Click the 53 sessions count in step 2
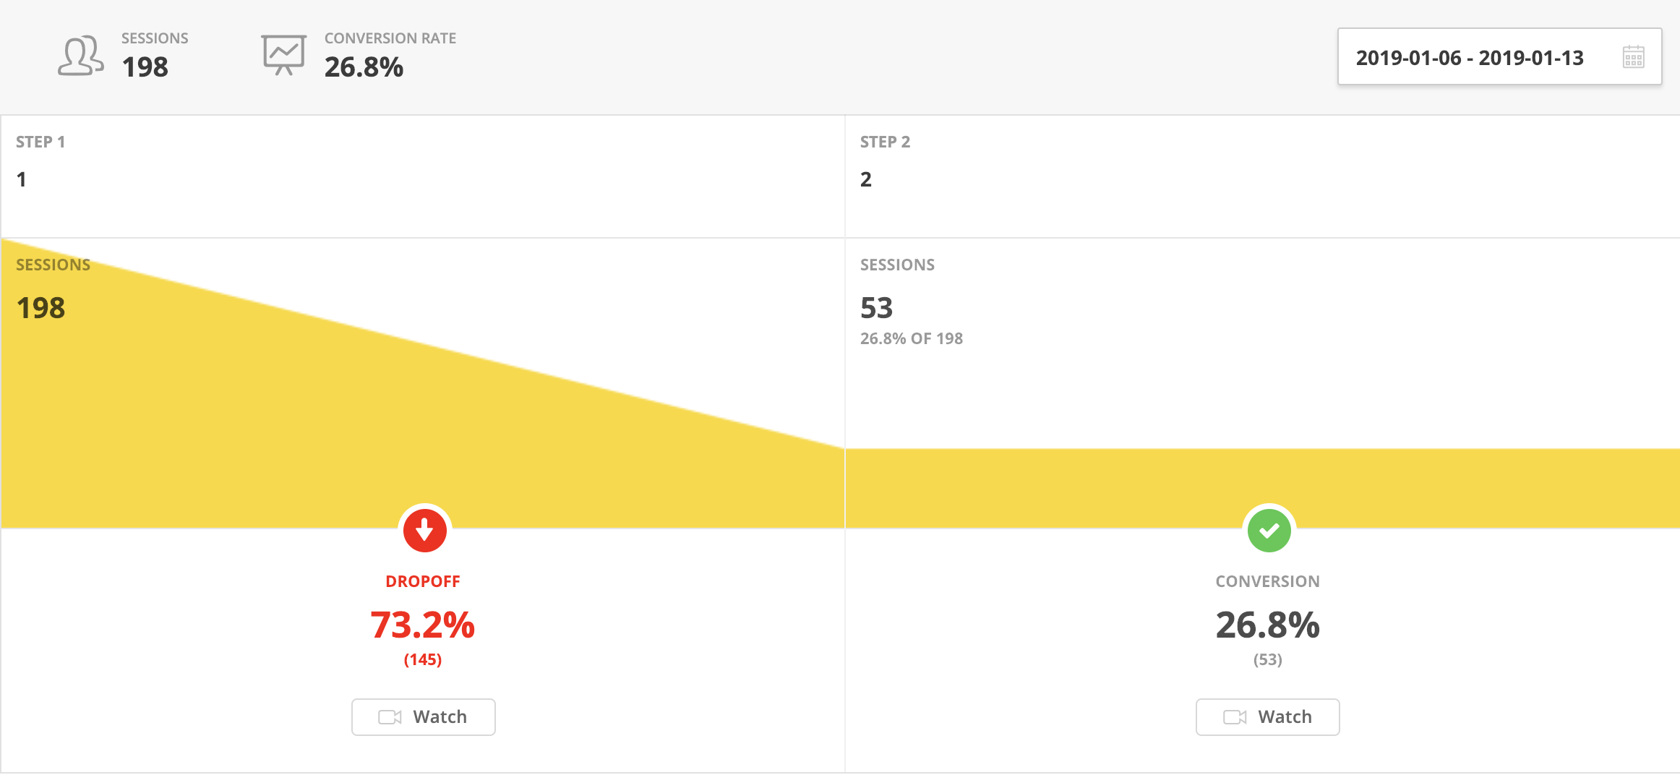The height and width of the screenshot is (775, 1680). tap(877, 308)
